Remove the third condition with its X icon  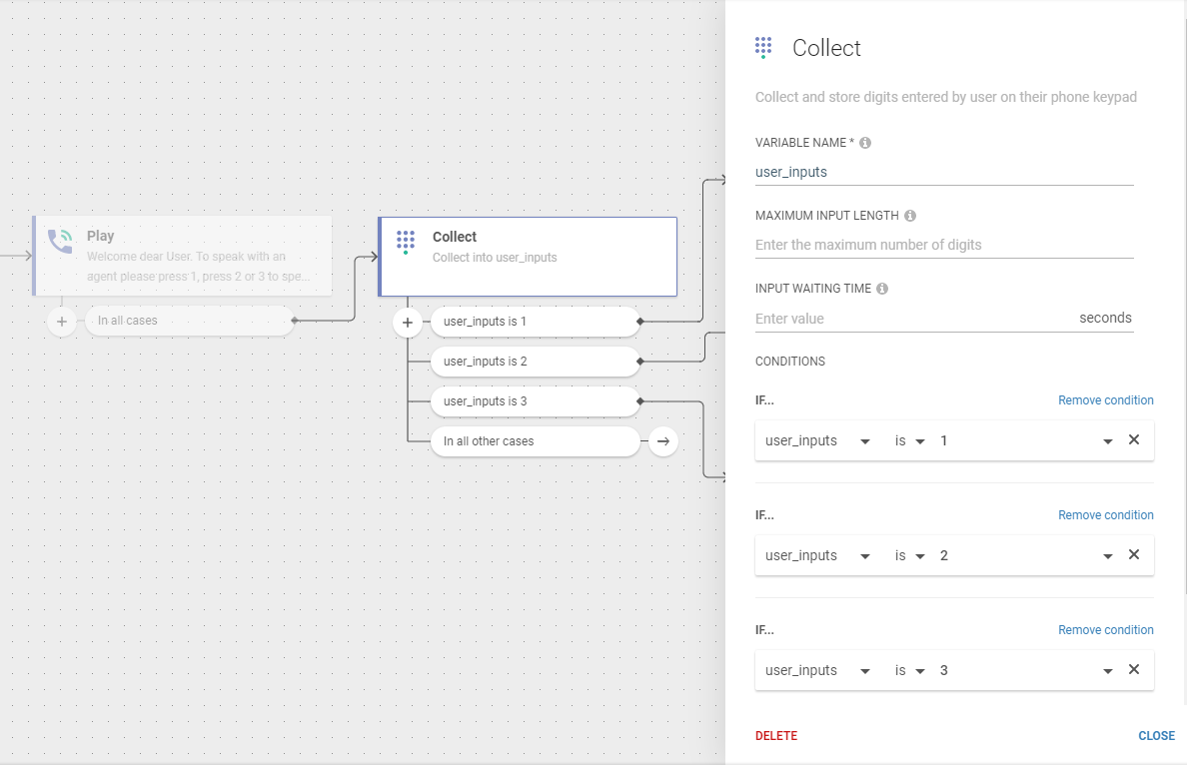coord(1134,670)
